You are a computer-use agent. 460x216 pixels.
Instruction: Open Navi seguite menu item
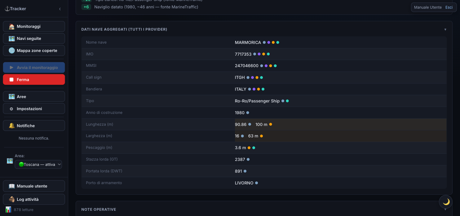[x=34, y=39]
